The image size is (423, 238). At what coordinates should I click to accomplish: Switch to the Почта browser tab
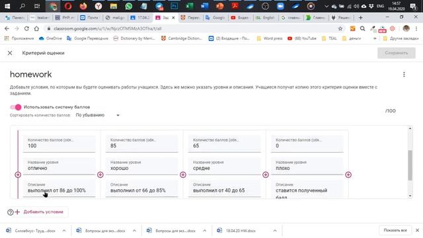pos(90,18)
